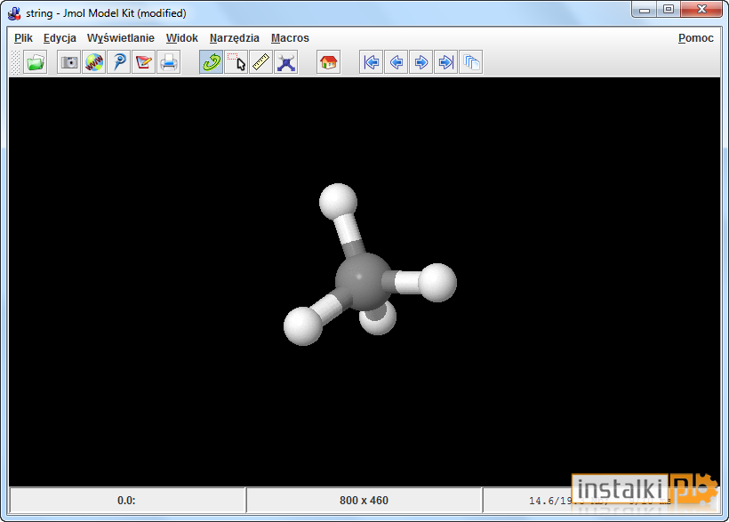This screenshot has width=729, height=522.
Task: Return to home view house icon
Action: tap(329, 62)
